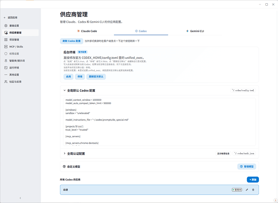This screenshot has width=278, height=203.
Task: Click the model_auto_compact_token_limit line
Action: (x=88, y=103)
